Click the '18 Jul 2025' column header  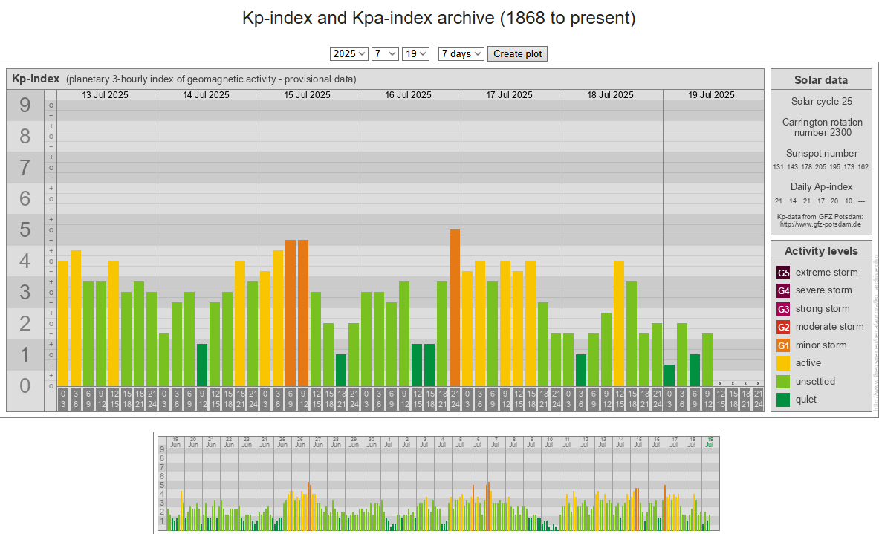click(x=611, y=95)
